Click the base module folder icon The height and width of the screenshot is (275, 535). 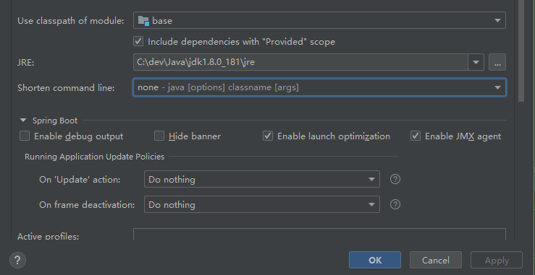(143, 21)
